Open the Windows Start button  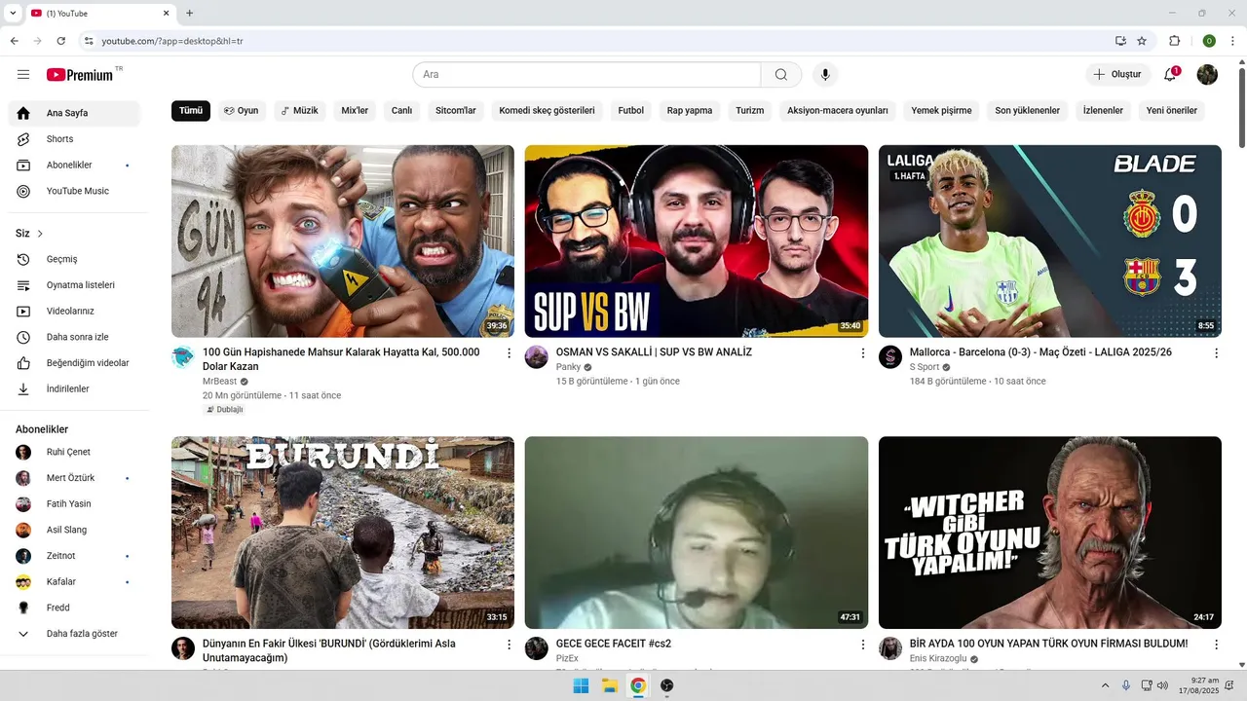click(x=581, y=685)
